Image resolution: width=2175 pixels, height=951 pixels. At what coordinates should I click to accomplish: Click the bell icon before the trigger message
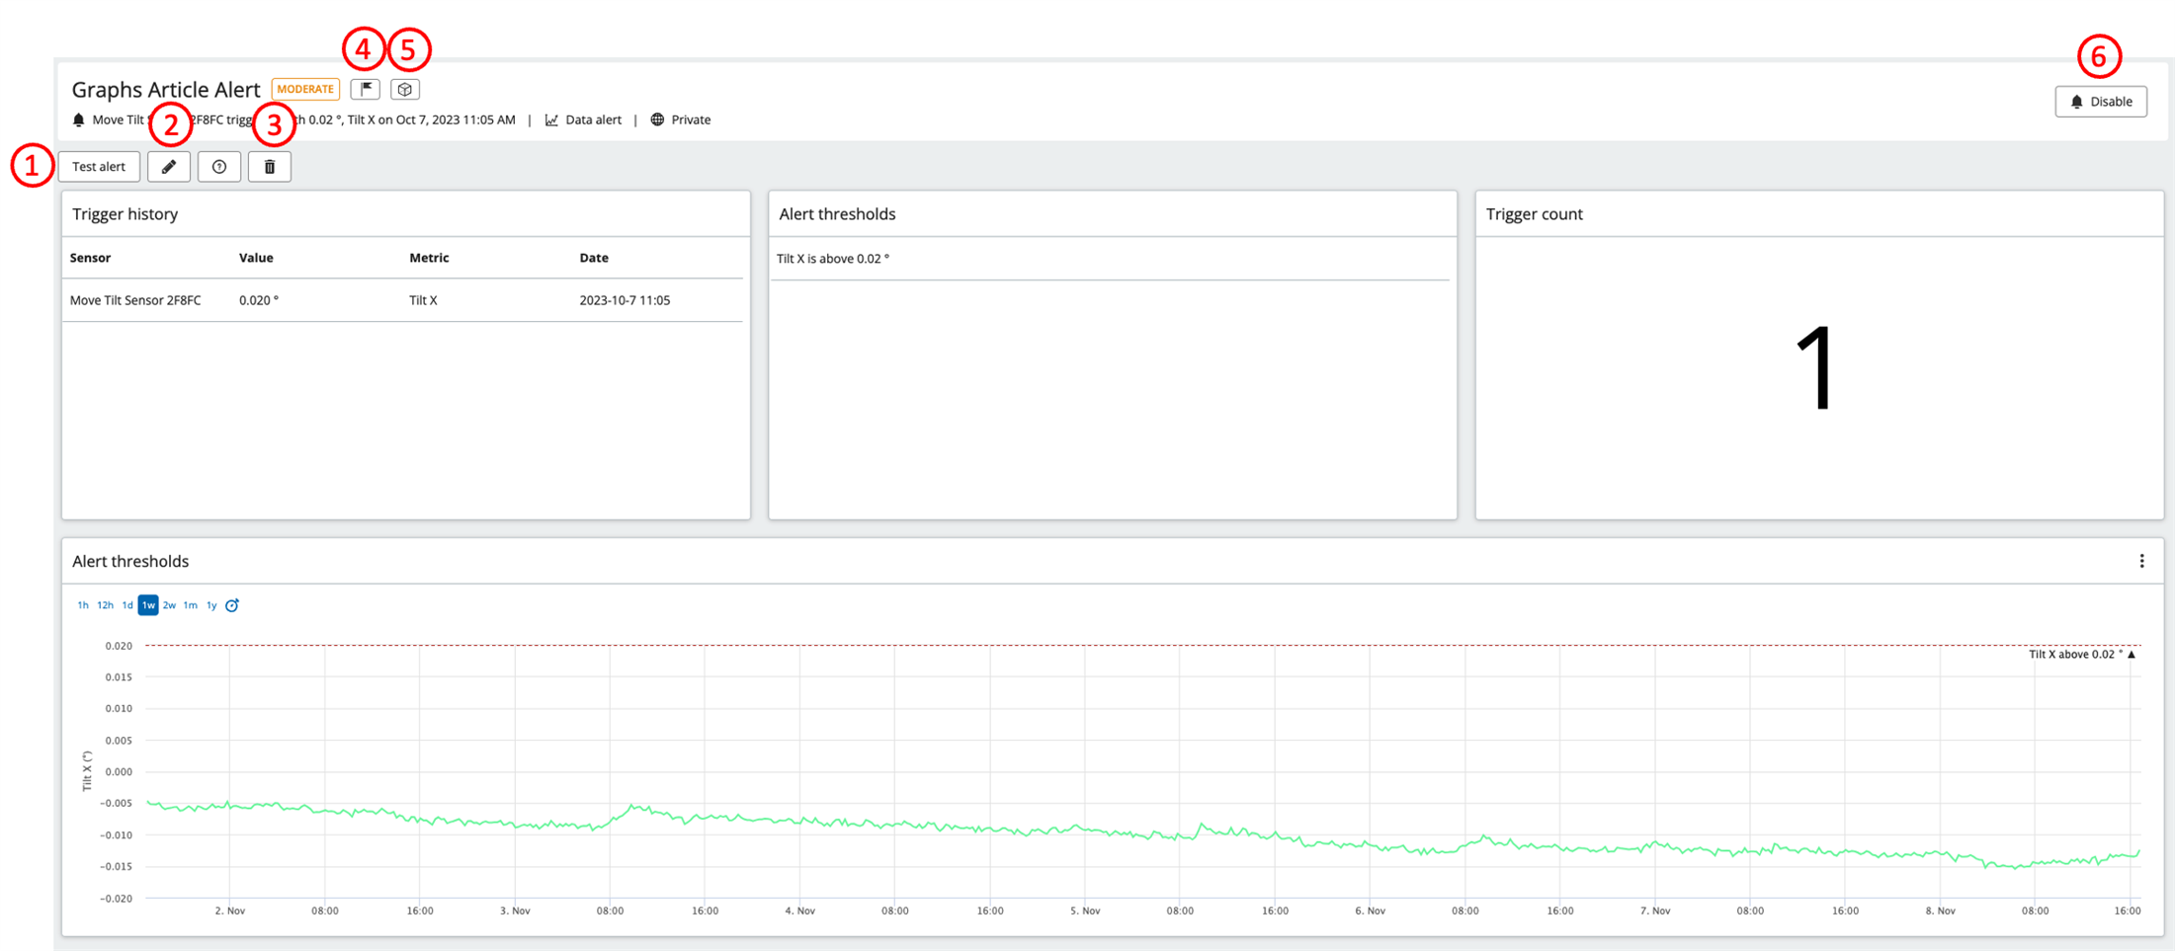(x=78, y=119)
